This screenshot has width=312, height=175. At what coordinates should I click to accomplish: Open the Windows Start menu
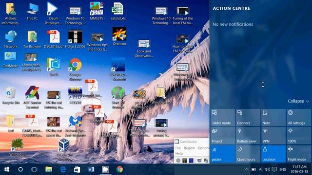[7, 170]
